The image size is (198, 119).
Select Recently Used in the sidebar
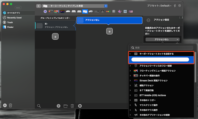click(18, 18)
